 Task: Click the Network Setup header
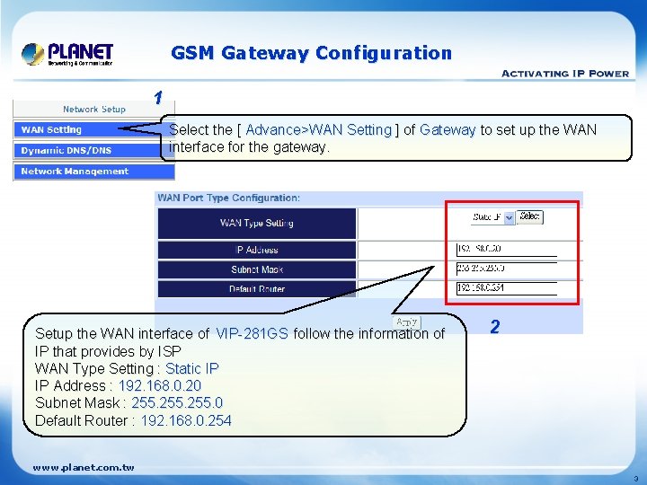pos(94,110)
